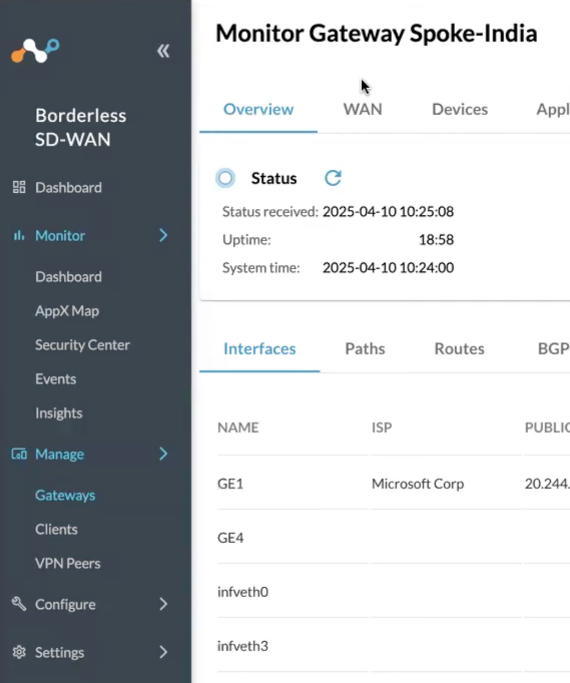Open the Clients page
This screenshot has height=683, width=570.
point(56,529)
